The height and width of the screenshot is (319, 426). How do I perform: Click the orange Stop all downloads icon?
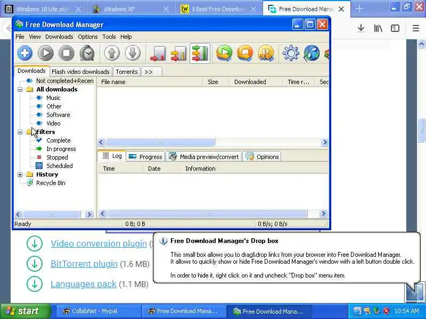245,53
